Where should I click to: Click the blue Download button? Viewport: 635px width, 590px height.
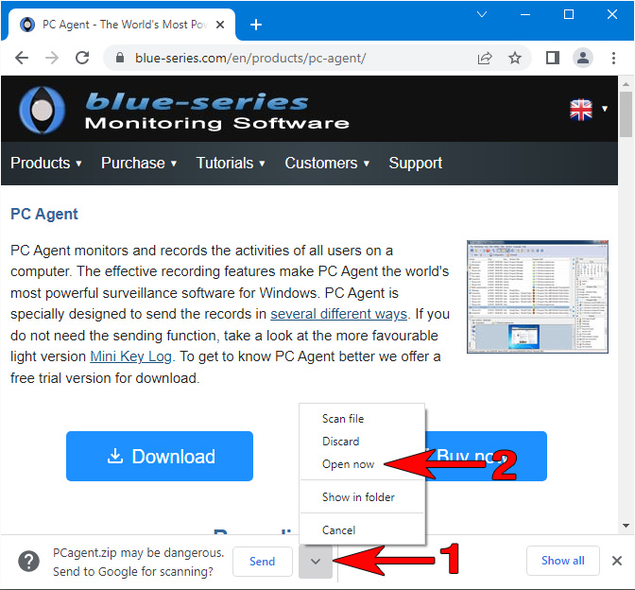(160, 457)
